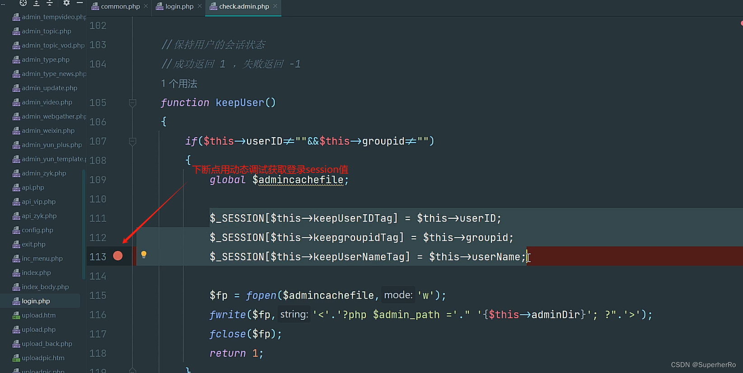The width and height of the screenshot is (743, 373).
Task: Click the yellow light bulb on line 113
Action: pos(144,254)
